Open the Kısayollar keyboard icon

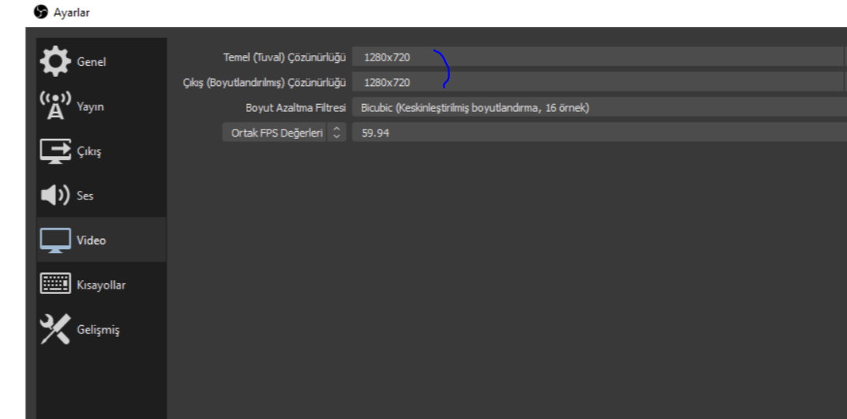click(x=55, y=285)
